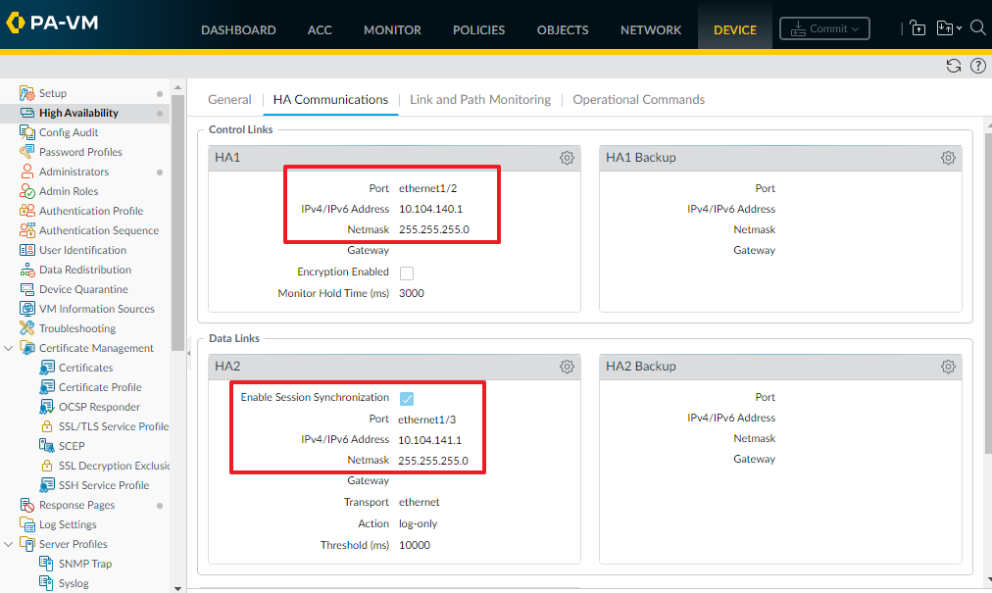This screenshot has height=593, width=992.
Task: Open the NETWORK menu item
Action: coord(650,29)
